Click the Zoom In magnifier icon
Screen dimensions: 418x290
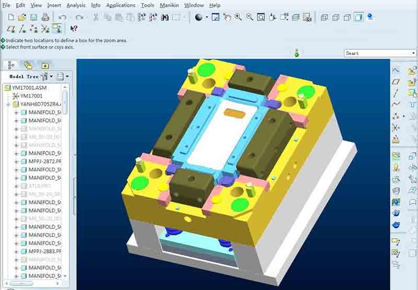coord(238,17)
